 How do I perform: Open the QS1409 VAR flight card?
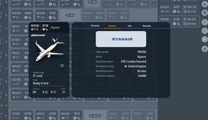46,15
